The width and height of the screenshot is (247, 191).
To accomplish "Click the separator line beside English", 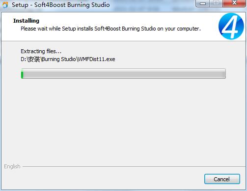I will pyautogui.click(x=134, y=167).
